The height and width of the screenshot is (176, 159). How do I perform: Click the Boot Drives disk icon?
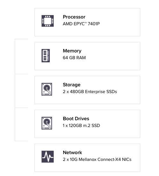pos(47,123)
